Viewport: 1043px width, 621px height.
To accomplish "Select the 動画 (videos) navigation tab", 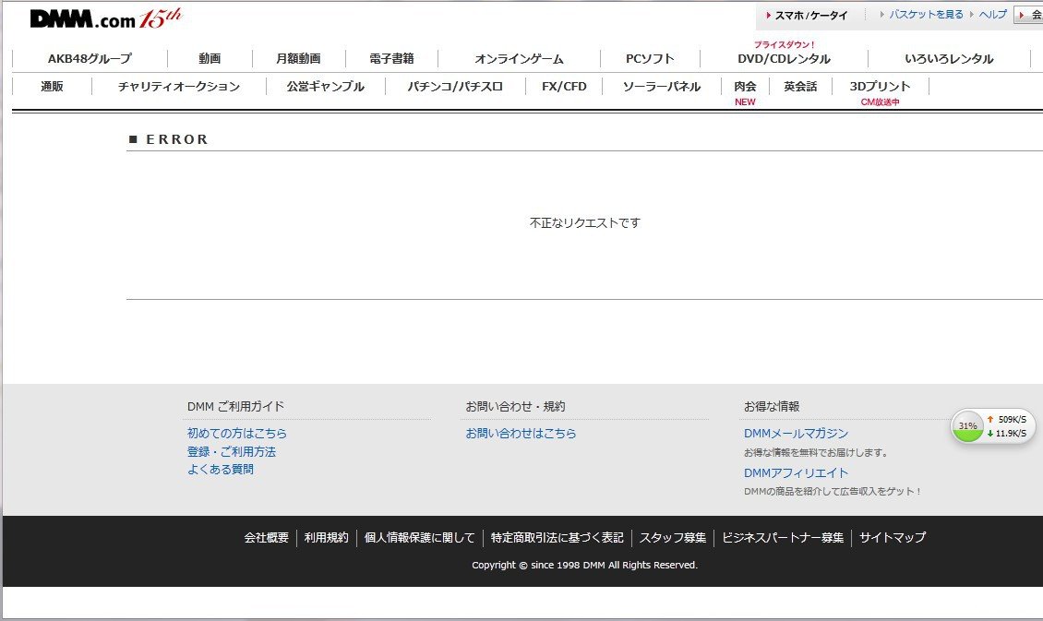I will (x=210, y=58).
